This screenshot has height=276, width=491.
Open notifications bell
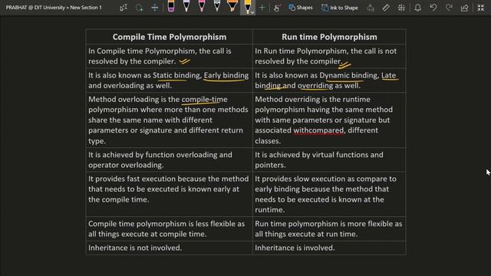point(417,8)
